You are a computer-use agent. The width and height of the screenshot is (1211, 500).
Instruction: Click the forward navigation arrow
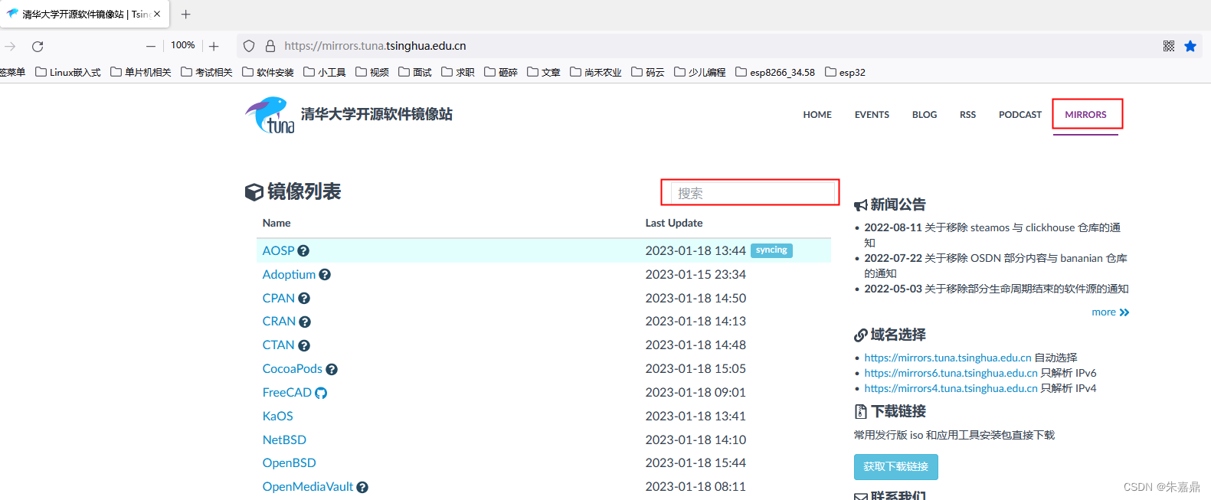coord(10,46)
